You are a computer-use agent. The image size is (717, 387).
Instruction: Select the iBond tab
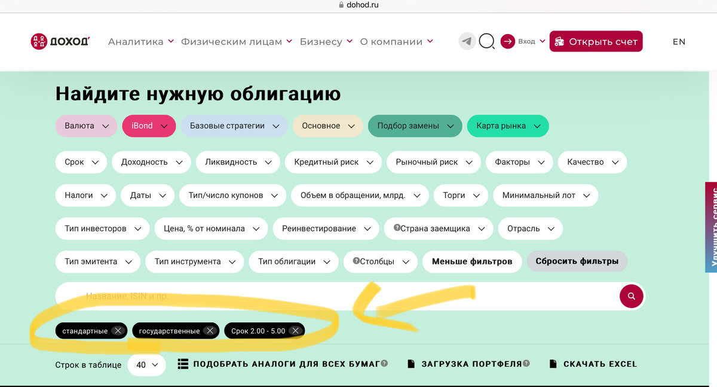tap(149, 126)
